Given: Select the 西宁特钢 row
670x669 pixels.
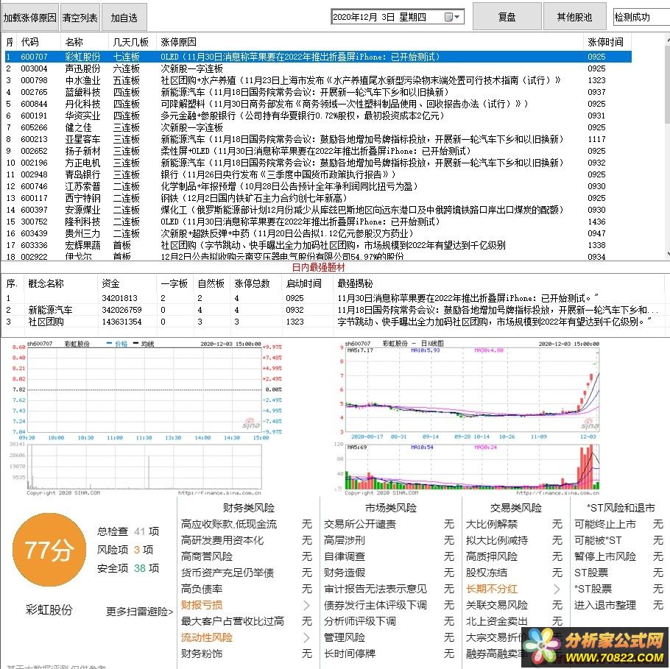Looking at the screenshot, I should click(318, 198).
